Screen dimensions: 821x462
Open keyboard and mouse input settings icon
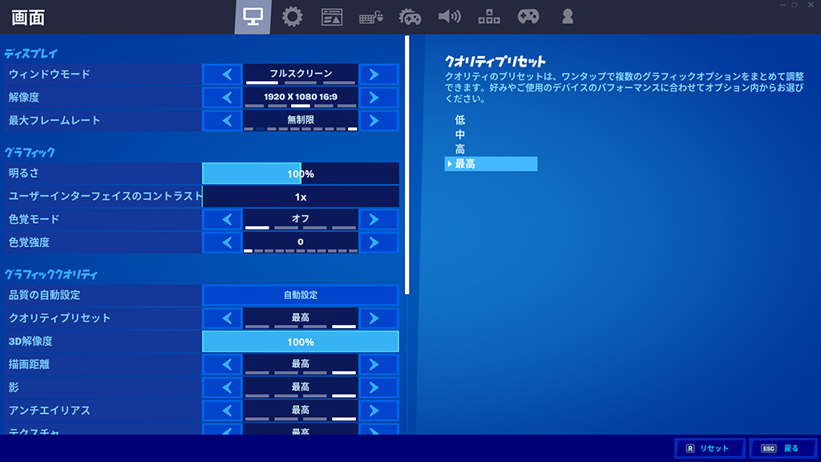click(370, 18)
